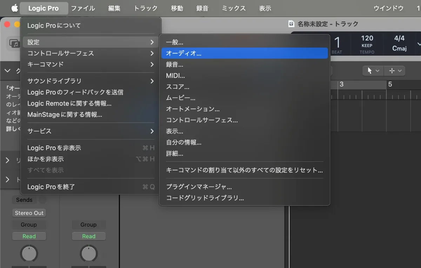Open the pointer tool menu
This screenshot has height=268, width=421.
click(x=373, y=71)
